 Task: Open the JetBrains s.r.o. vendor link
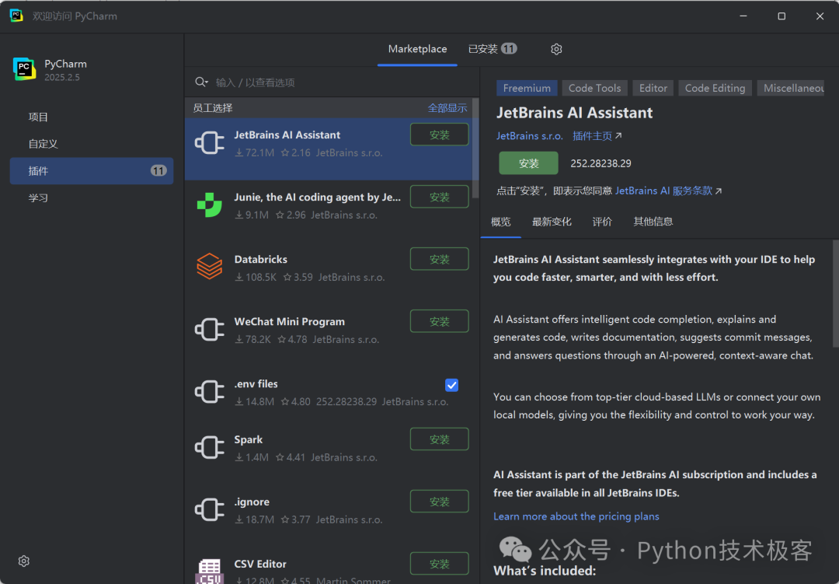click(x=529, y=136)
